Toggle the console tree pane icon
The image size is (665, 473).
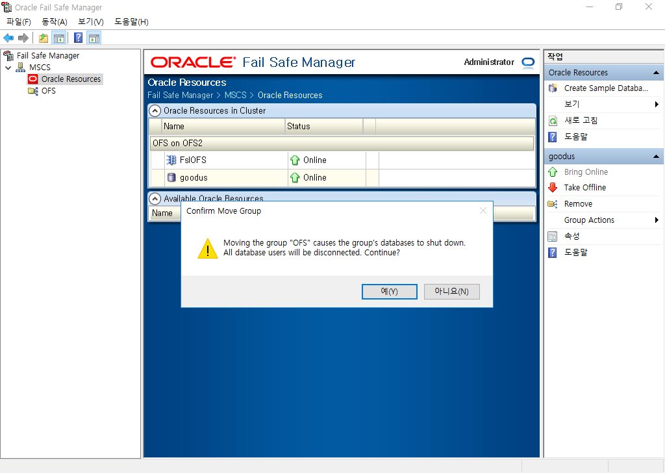pyautogui.click(x=59, y=38)
